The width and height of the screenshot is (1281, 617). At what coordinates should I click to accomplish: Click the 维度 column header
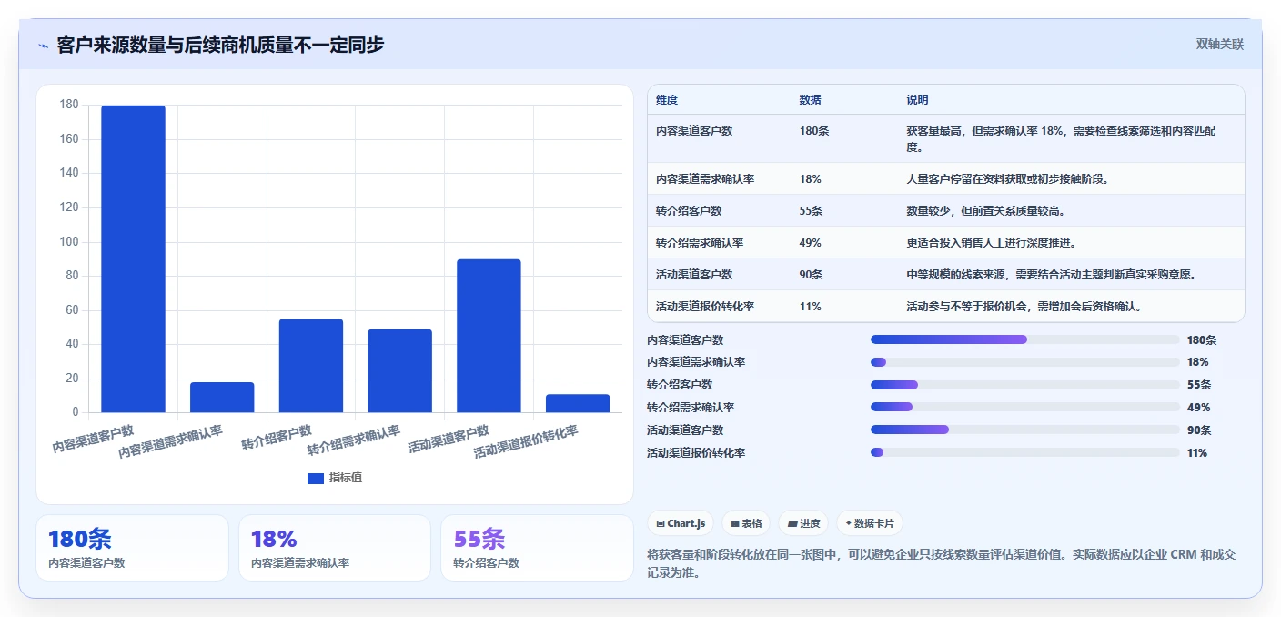click(667, 100)
